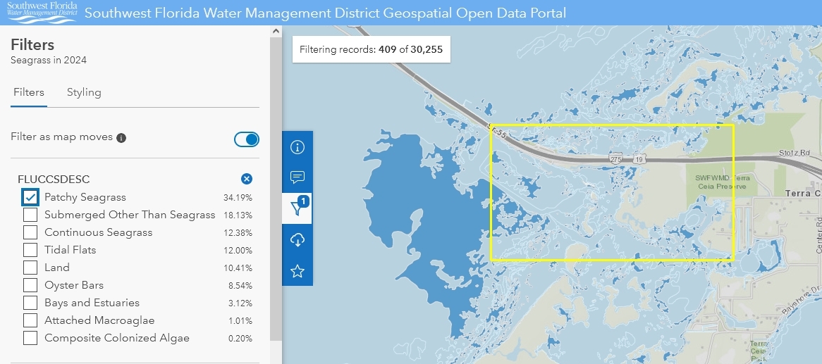Disable the Filter as map moves toggle
The width and height of the screenshot is (822, 364).
(x=246, y=139)
